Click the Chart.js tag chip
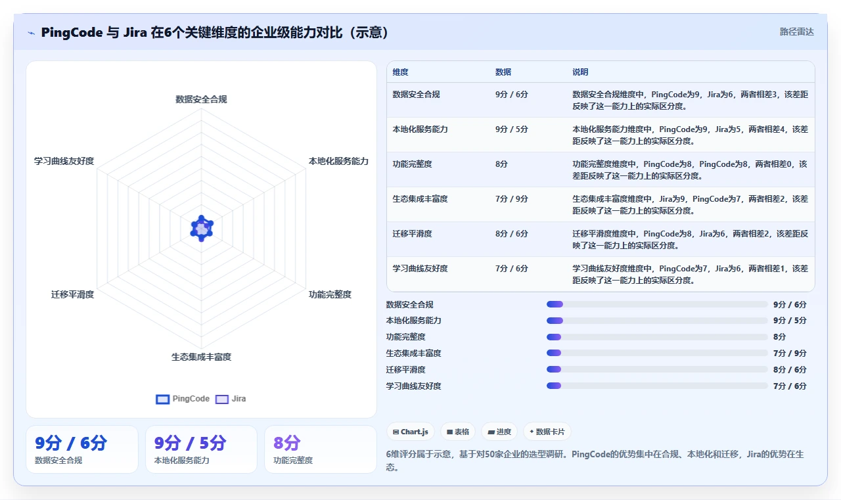 pyautogui.click(x=411, y=432)
